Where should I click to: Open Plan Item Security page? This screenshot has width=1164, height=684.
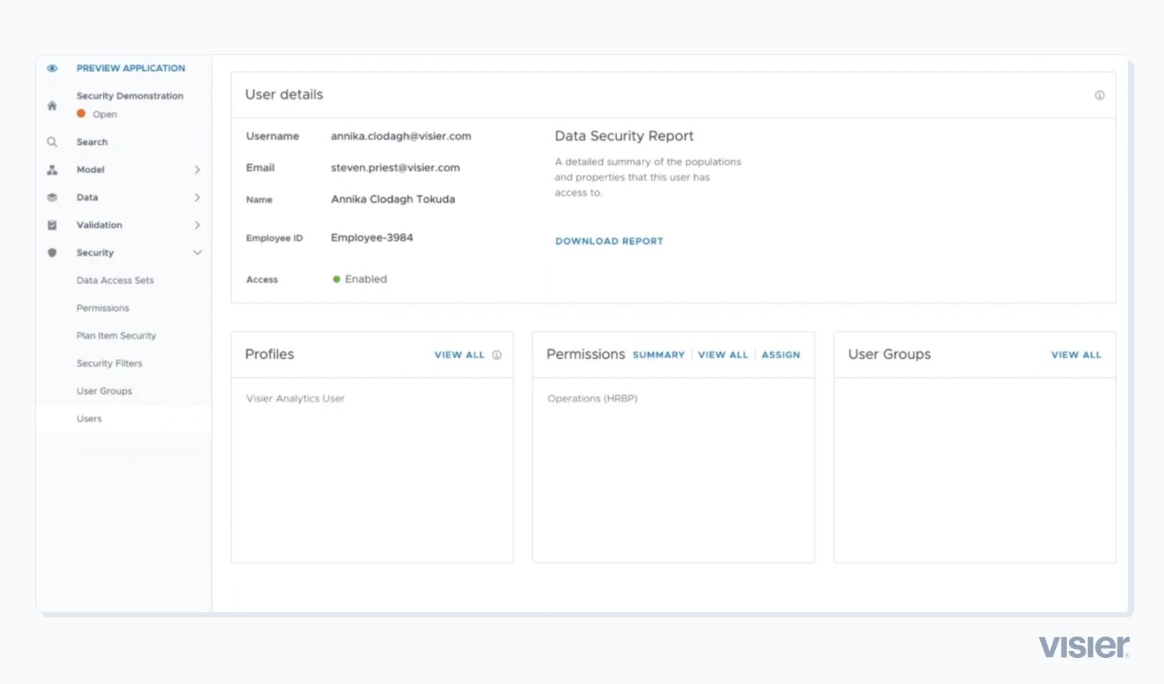click(x=116, y=335)
